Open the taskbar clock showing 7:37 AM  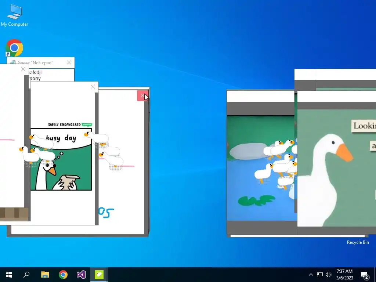point(344,275)
